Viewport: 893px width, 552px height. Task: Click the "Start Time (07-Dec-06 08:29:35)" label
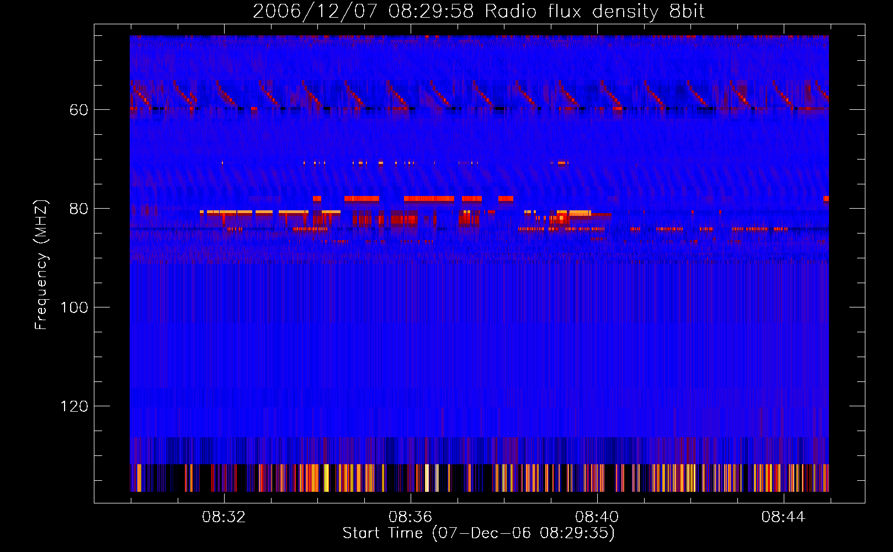[x=479, y=533]
